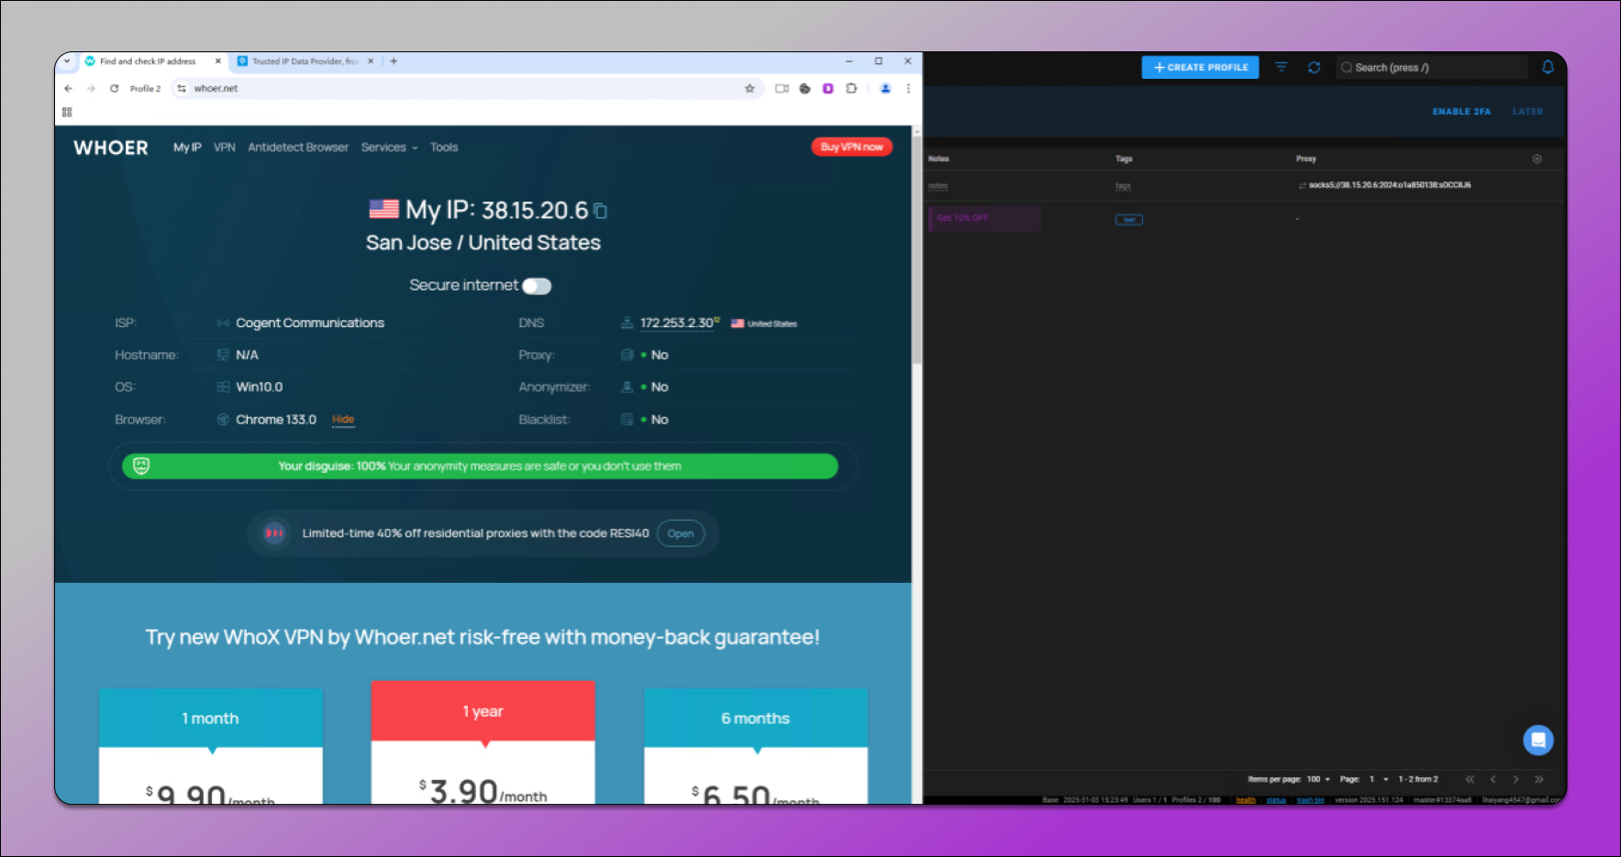
Task: Click the green 'Your disguise: 100%' bar
Action: pyautogui.click(x=480, y=467)
